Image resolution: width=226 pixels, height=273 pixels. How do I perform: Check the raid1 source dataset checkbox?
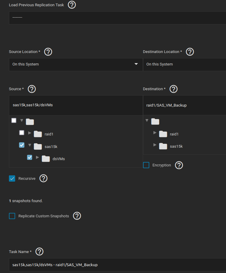click(22, 133)
